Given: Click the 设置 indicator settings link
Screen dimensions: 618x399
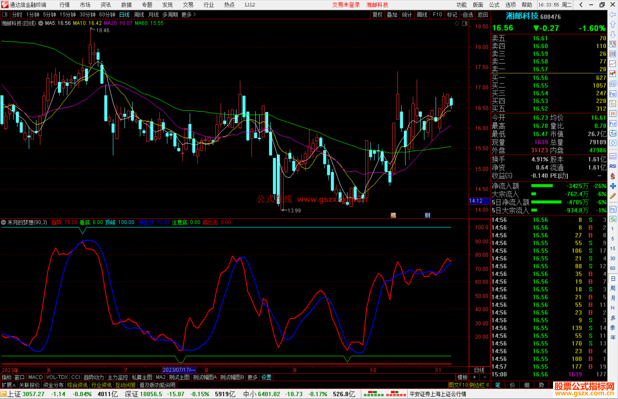Looking at the screenshot, I should [266, 377].
